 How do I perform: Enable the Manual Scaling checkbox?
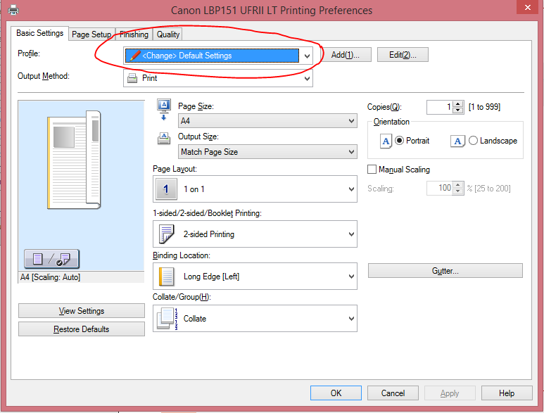[372, 170]
